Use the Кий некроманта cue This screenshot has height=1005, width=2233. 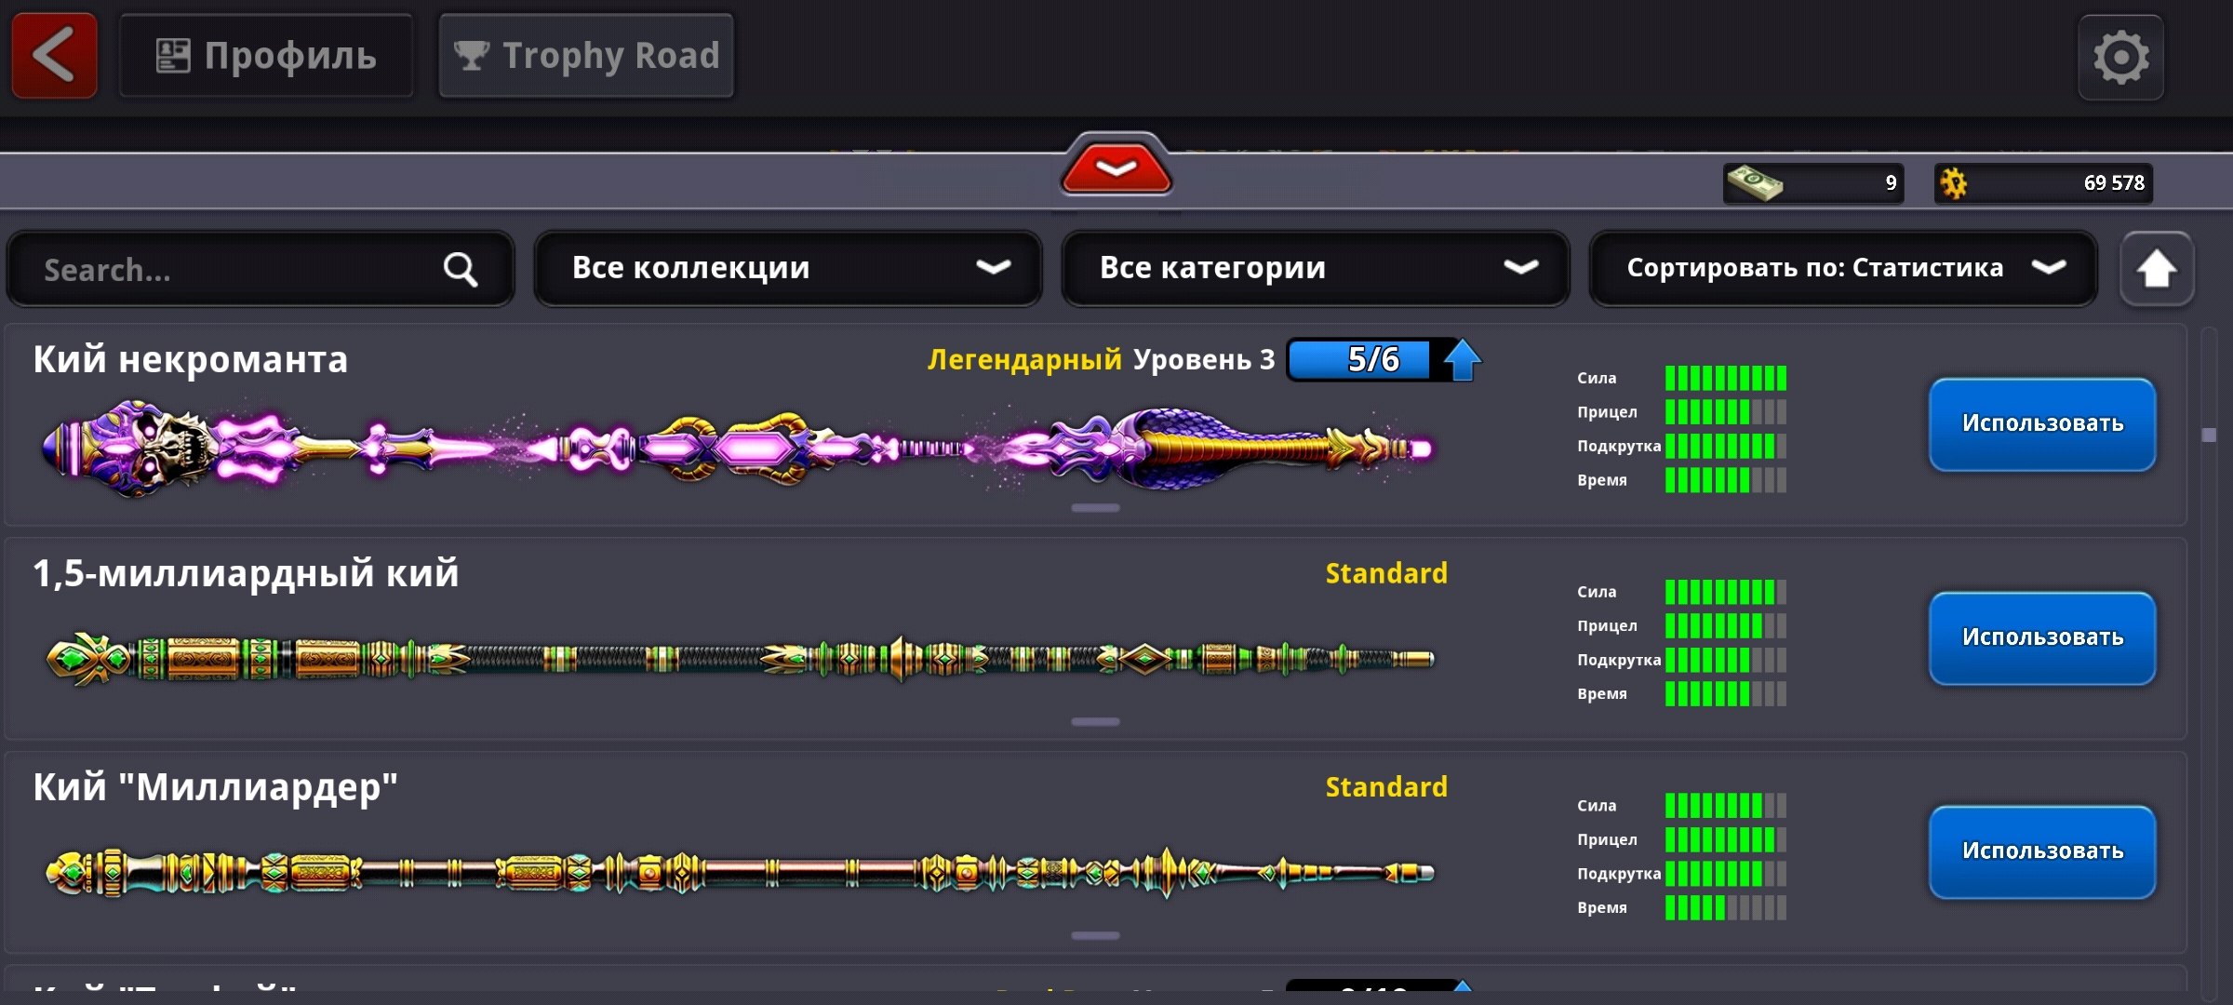(x=2041, y=424)
